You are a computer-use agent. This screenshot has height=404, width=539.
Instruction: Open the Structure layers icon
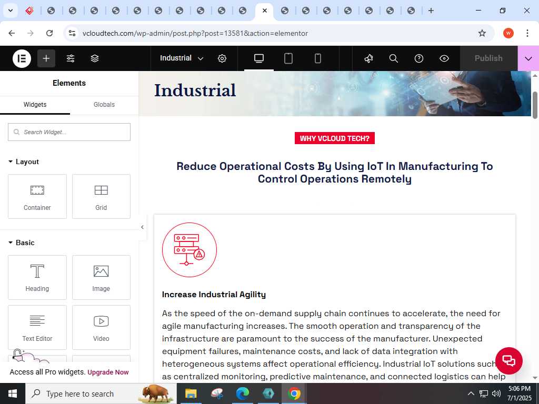(95, 58)
